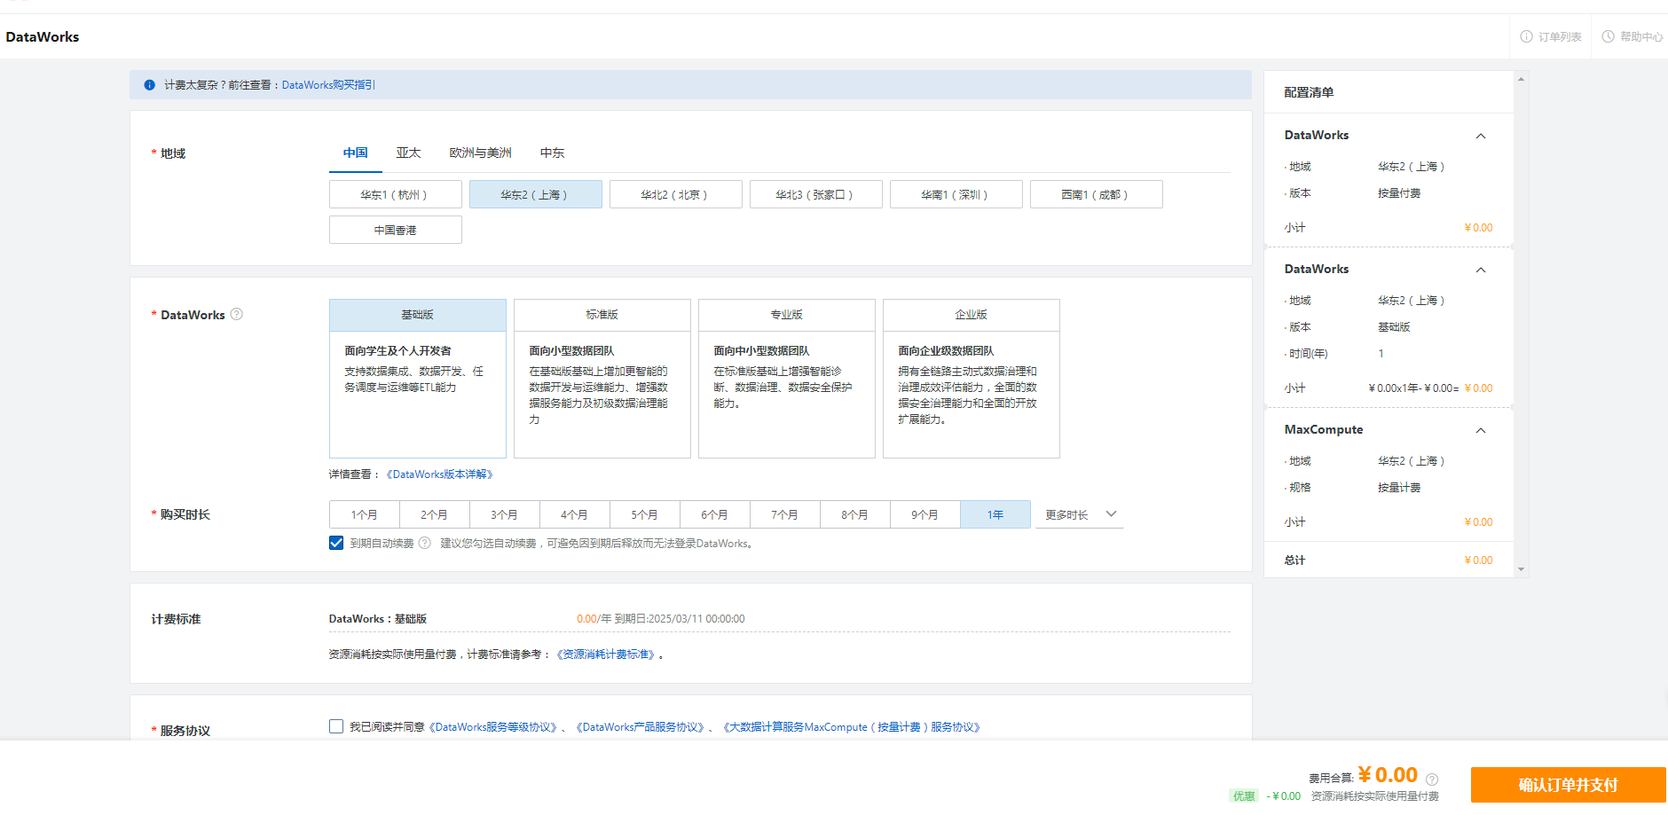Image resolution: width=1668 pixels, height=815 pixels.
Task: Switch to the 欧洲与美洲 region tab
Action: tap(480, 153)
